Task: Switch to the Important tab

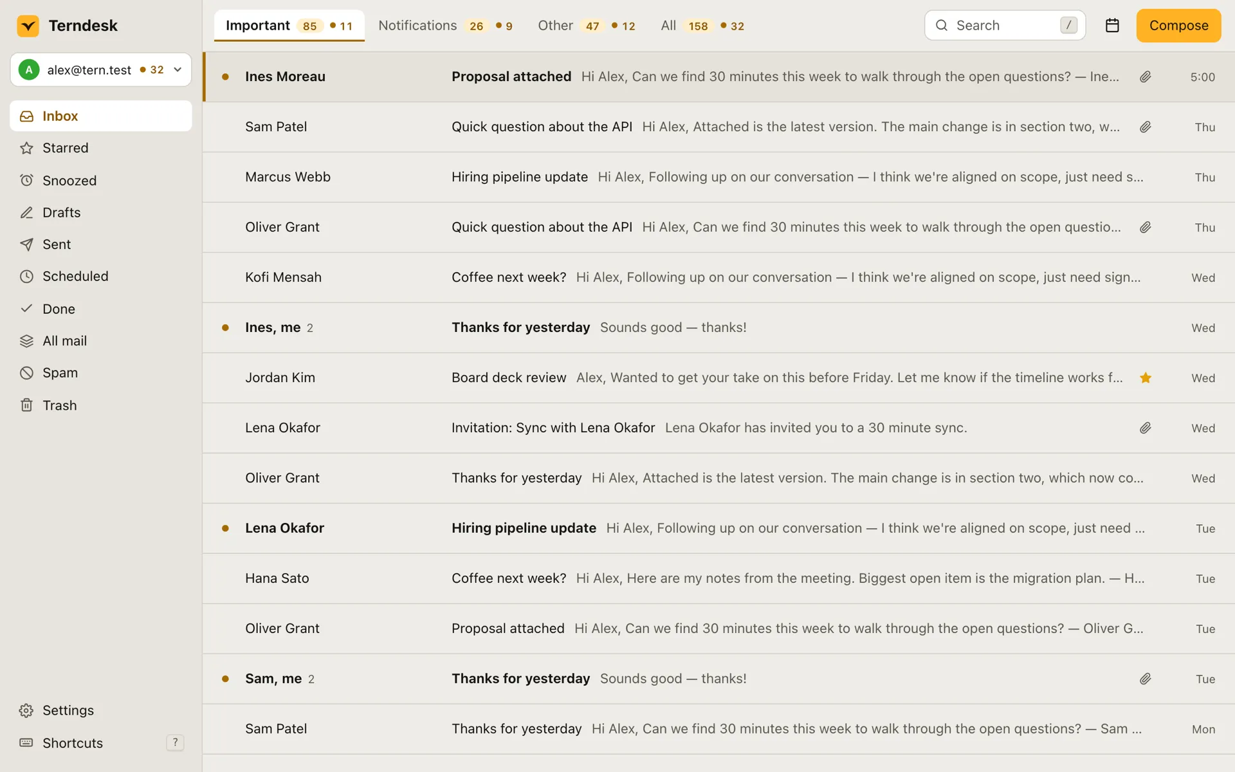Action: click(x=289, y=26)
